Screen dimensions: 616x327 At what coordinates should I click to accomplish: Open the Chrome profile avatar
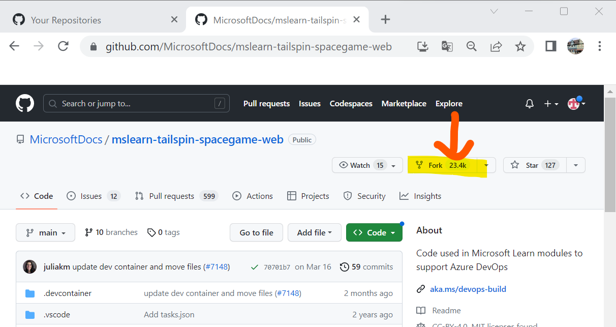tap(575, 46)
